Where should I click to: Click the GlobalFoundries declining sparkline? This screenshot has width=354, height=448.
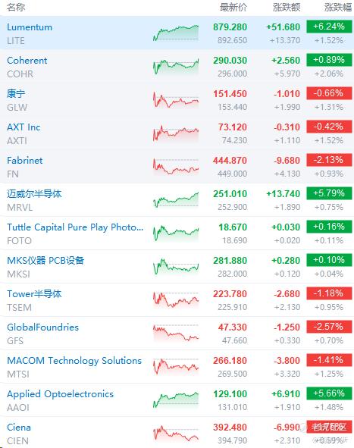(176, 333)
